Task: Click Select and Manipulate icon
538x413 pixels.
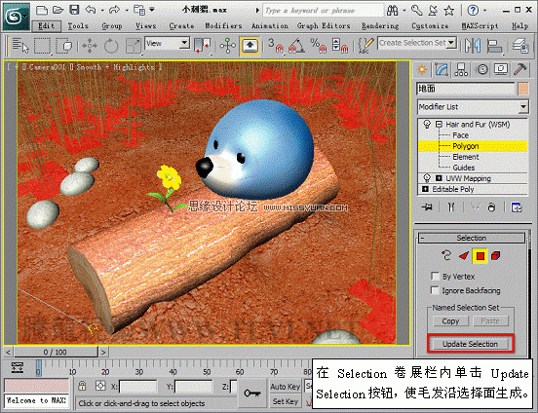Action: 227,45
